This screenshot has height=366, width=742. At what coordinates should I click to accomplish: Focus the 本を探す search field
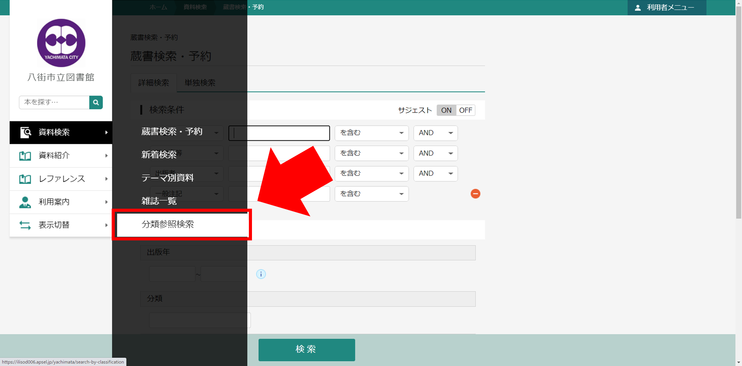(54, 102)
